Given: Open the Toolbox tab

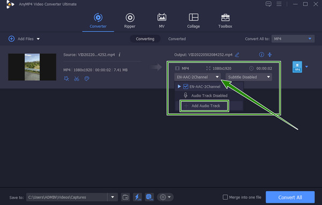Looking at the screenshot, I should click(x=225, y=21).
